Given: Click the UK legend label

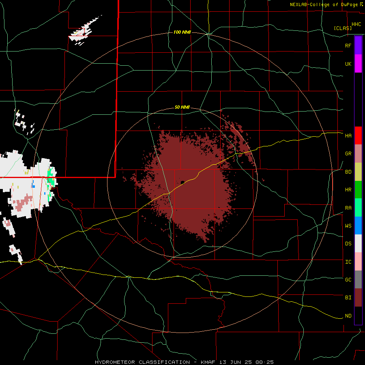Looking at the screenshot, I should (348, 64).
